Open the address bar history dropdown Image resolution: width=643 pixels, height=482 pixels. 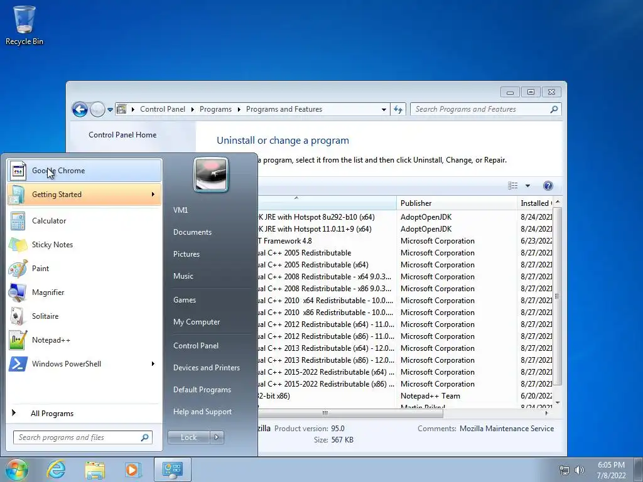(384, 109)
